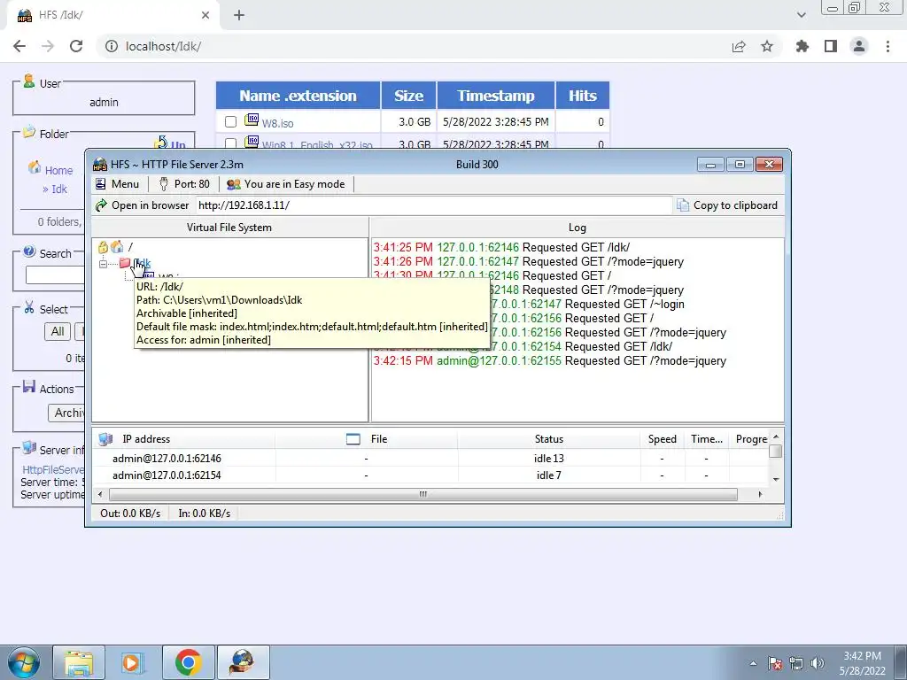
Task: Open the tab search chevron in Chrome
Action: [801, 15]
